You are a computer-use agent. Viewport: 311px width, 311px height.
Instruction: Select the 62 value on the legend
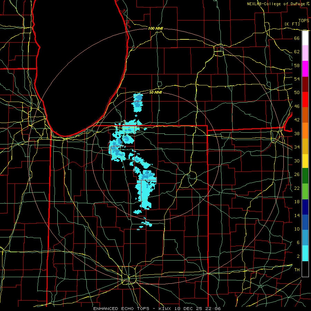pos(297,52)
